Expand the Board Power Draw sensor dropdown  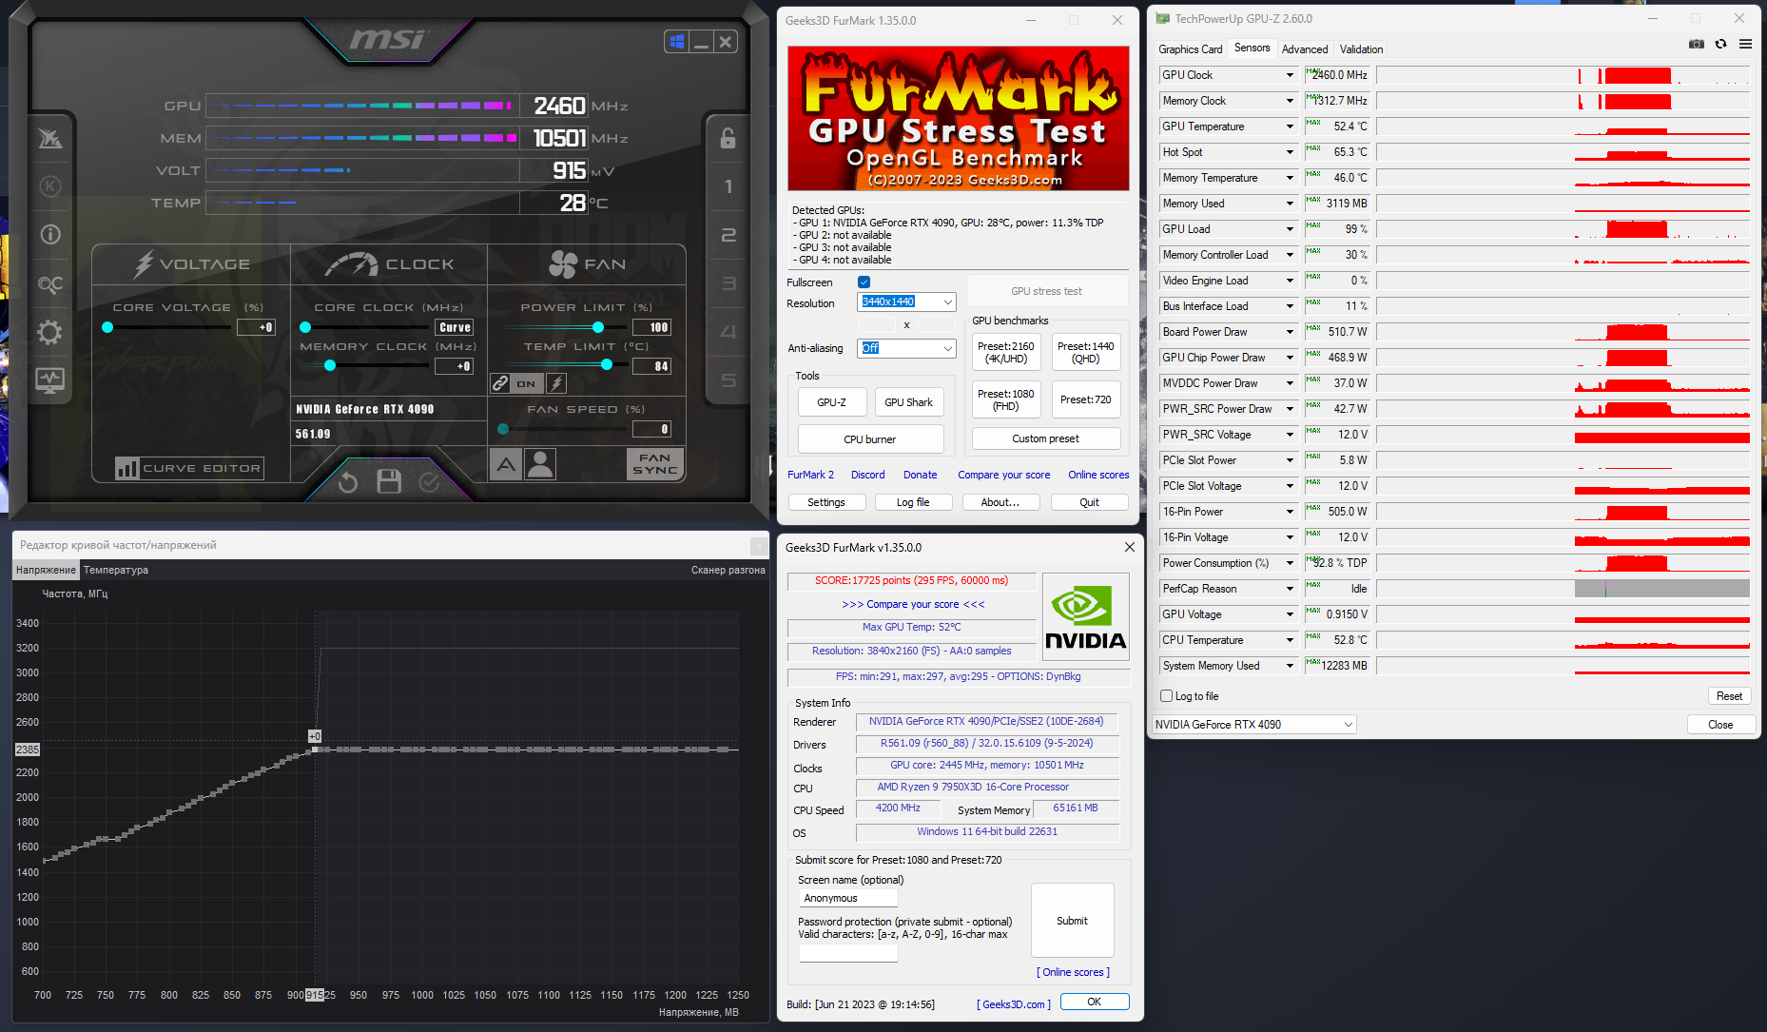1291,332
